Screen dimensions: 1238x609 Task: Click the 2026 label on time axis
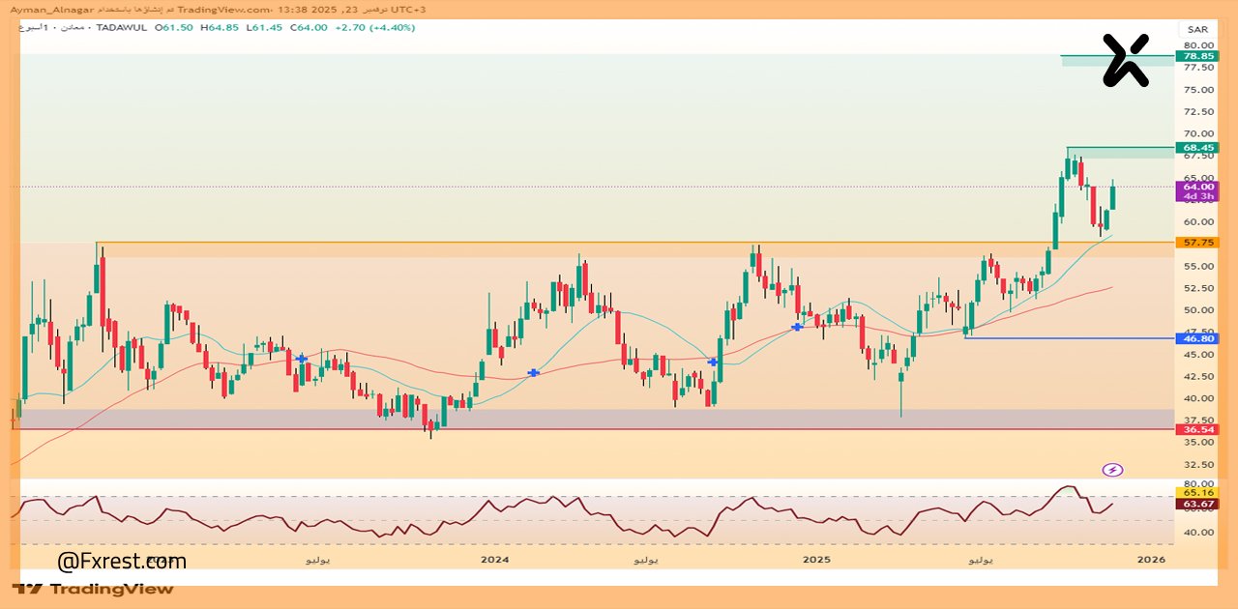[x=1151, y=560]
